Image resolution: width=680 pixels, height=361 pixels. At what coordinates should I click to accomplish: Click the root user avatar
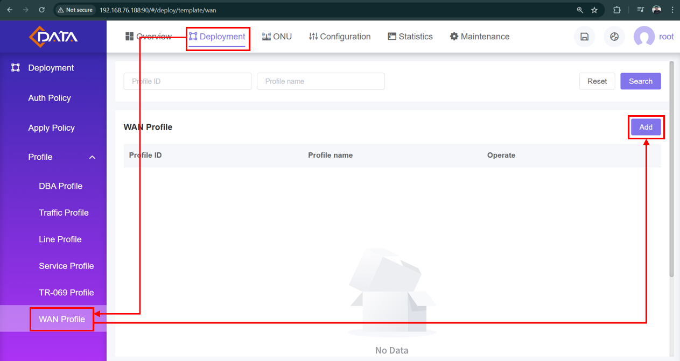(x=644, y=37)
